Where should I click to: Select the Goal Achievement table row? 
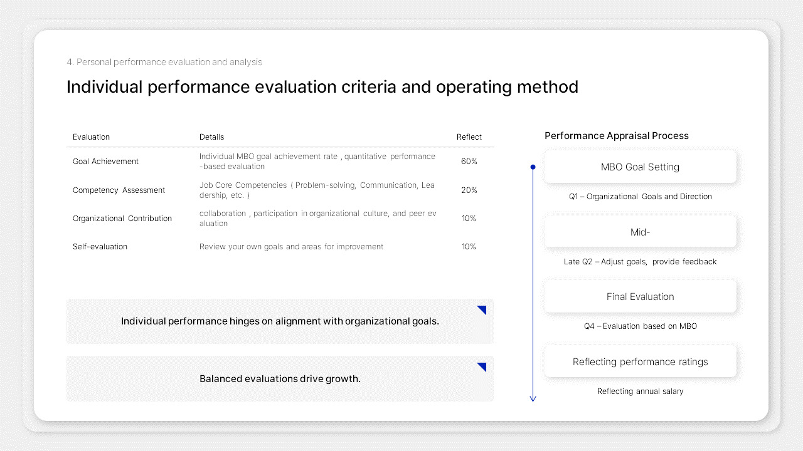click(x=280, y=161)
